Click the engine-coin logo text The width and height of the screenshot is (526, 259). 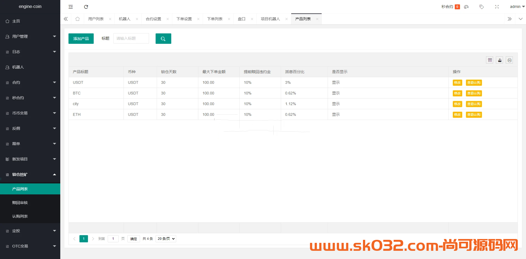click(30, 7)
